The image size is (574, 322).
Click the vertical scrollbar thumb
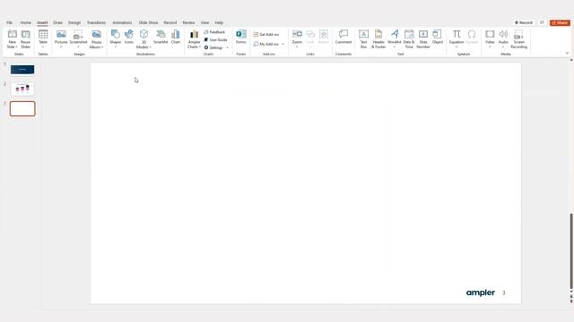click(x=571, y=251)
